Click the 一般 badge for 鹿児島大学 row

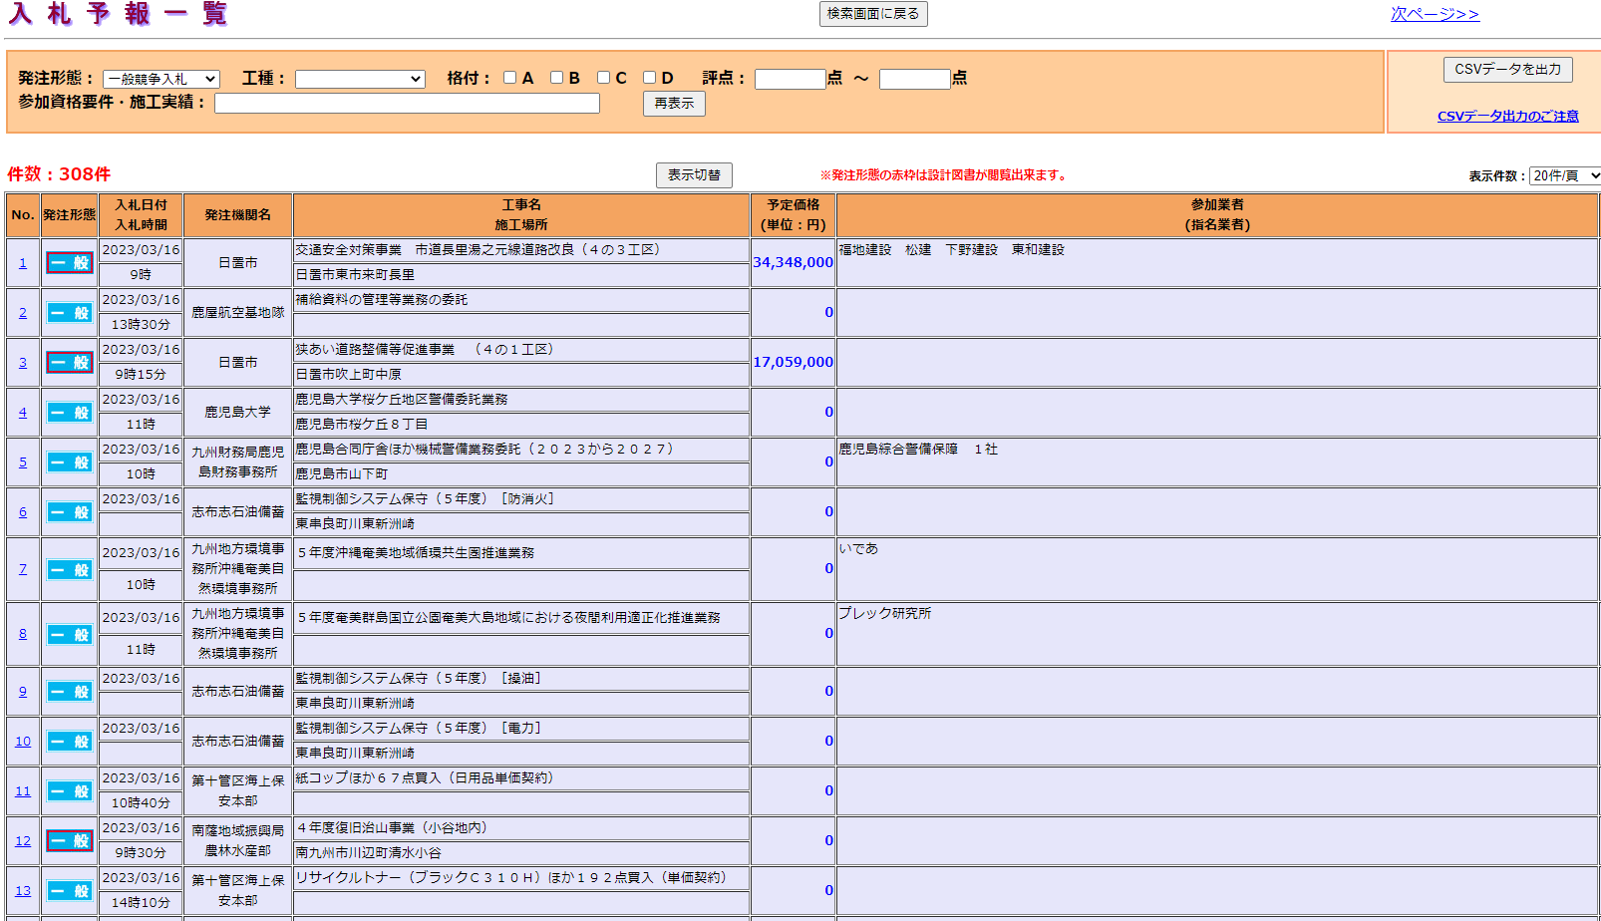point(70,413)
